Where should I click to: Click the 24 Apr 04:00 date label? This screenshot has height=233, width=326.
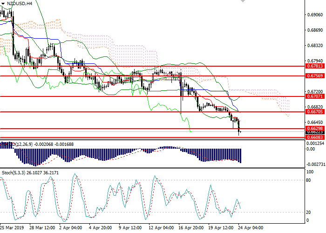pyautogui.click(x=251, y=228)
